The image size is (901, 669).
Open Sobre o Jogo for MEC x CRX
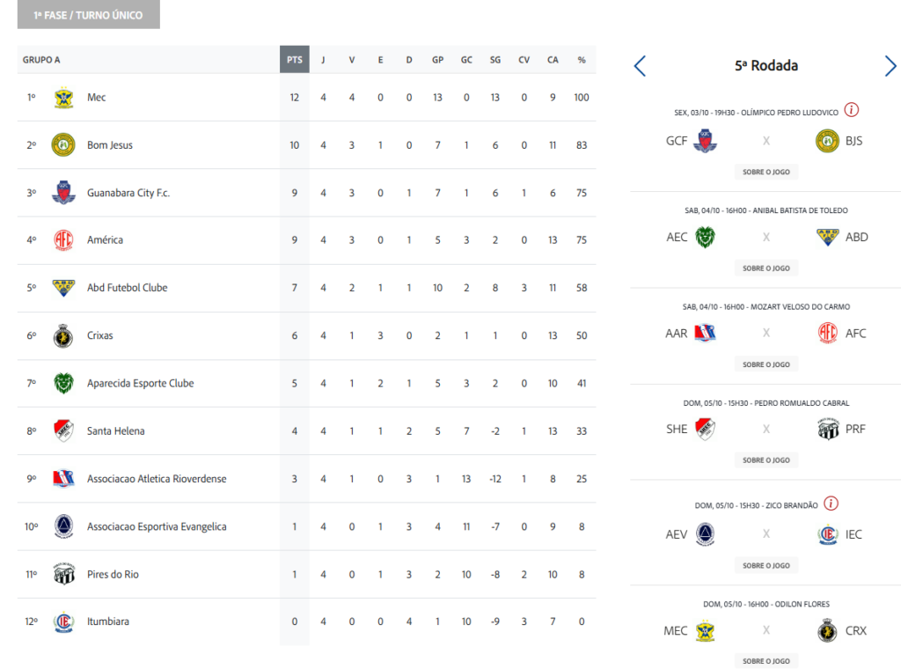(766, 661)
